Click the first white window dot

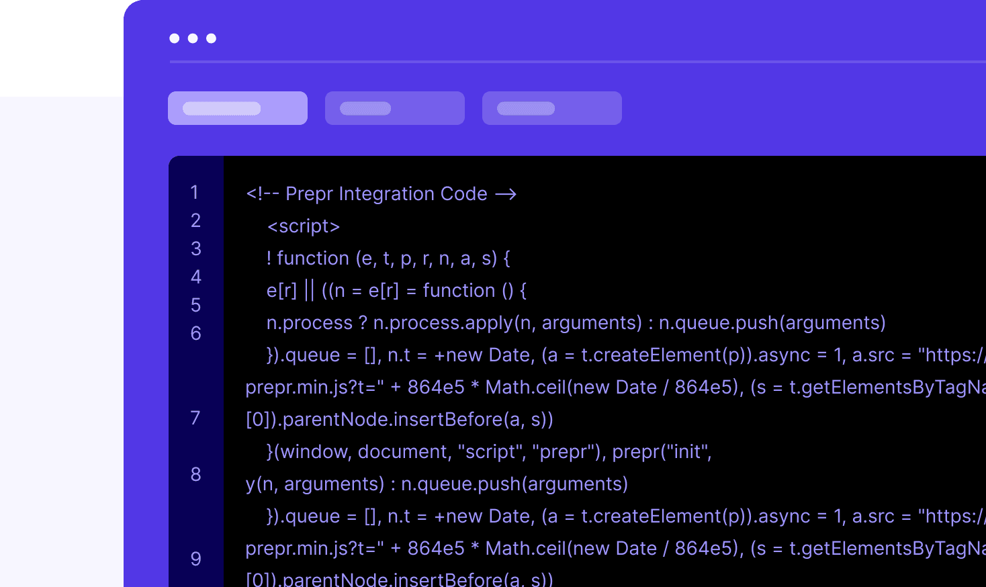click(x=175, y=38)
